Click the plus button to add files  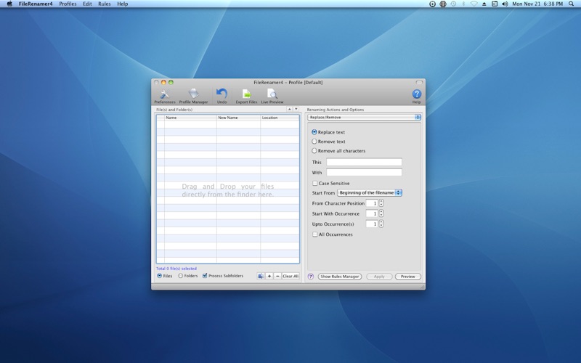(x=269, y=276)
